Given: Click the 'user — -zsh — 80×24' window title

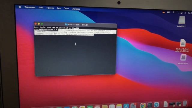Looking at the screenshot, I should pyautogui.click(x=78, y=25).
